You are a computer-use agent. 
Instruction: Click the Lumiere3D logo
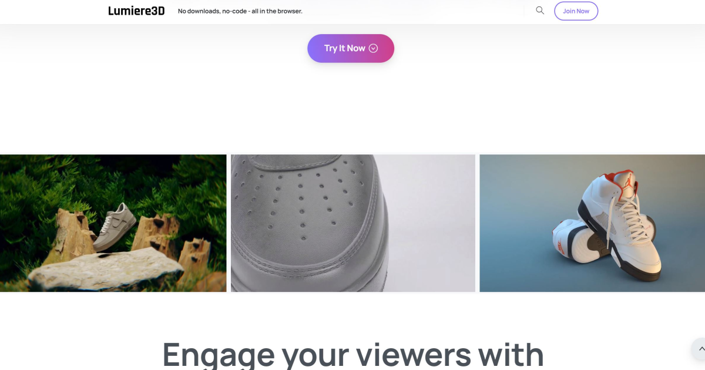pos(136,11)
